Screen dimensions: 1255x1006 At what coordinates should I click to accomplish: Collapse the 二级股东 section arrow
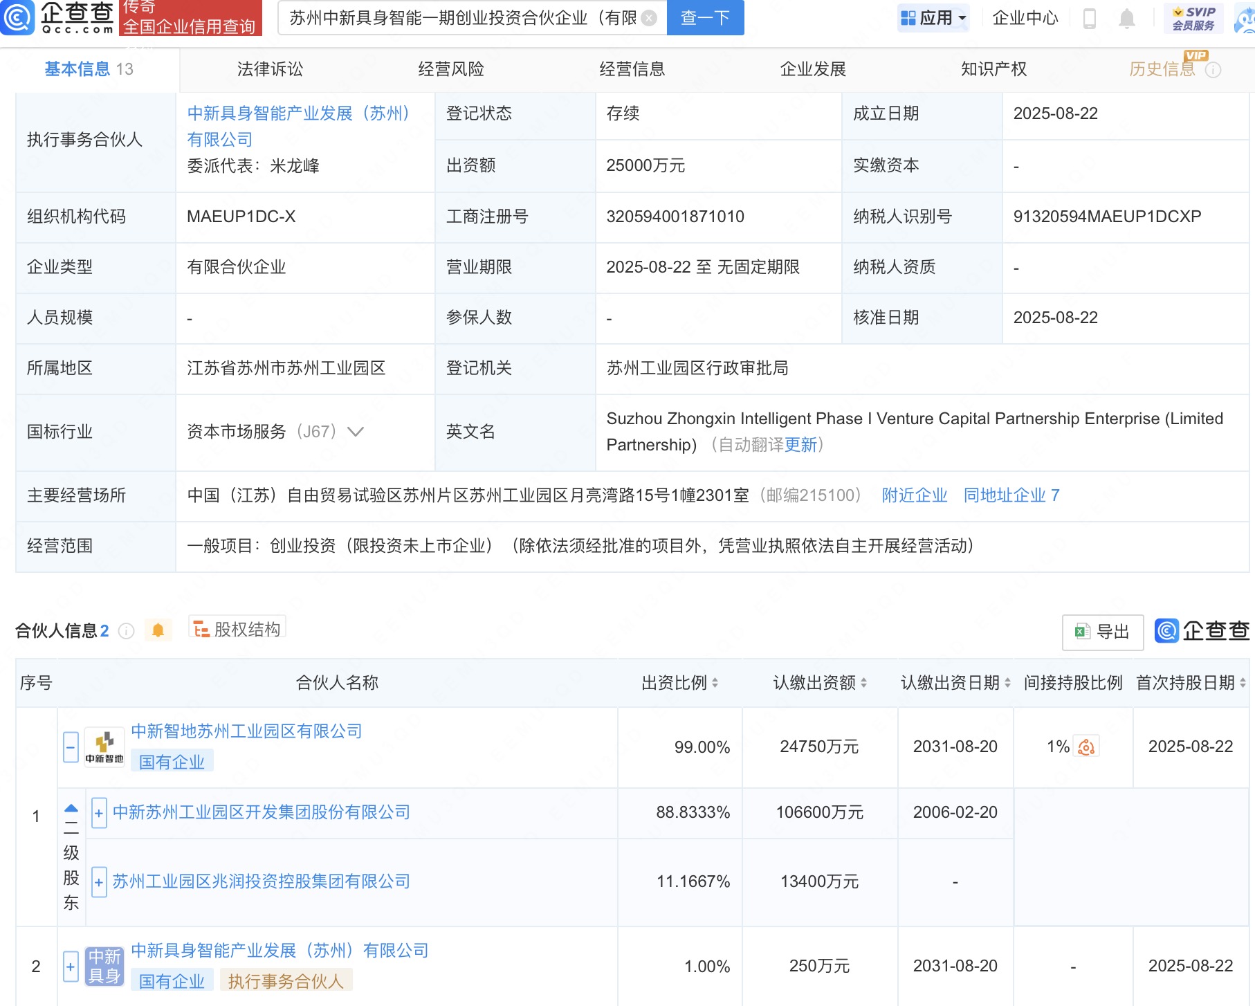(71, 808)
